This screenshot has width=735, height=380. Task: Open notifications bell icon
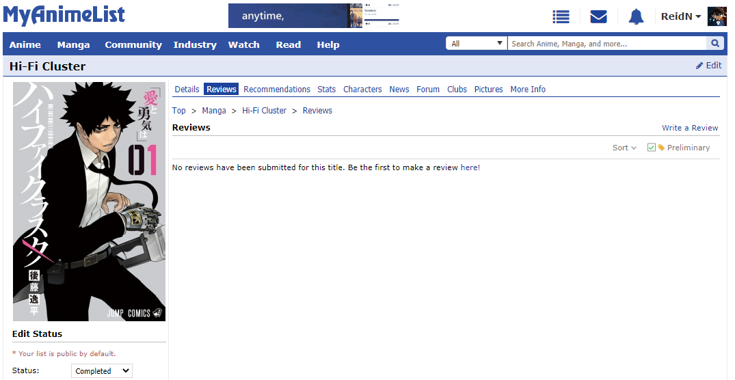pos(636,17)
